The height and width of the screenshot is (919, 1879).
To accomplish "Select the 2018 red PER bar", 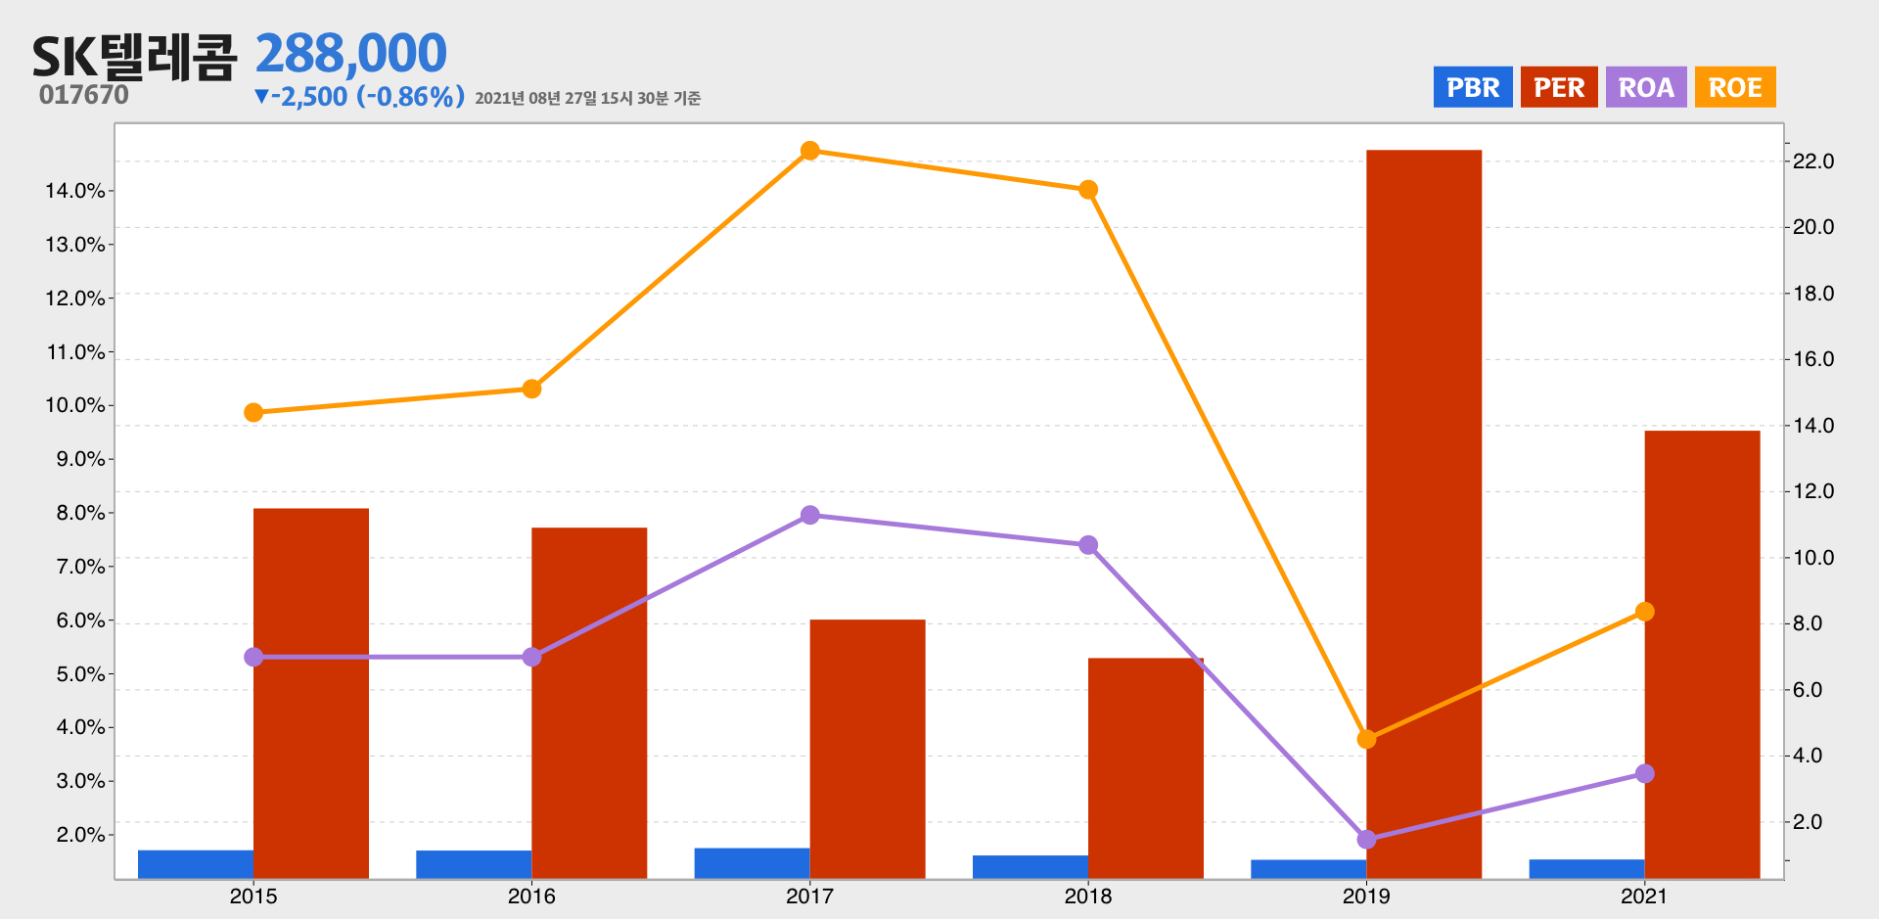I will (x=1146, y=768).
